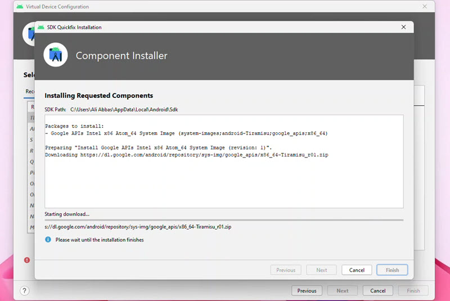Click the 'Starting download...' status text
Image resolution: width=450 pixels, height=301 pixels.
[x=67, y=214]
